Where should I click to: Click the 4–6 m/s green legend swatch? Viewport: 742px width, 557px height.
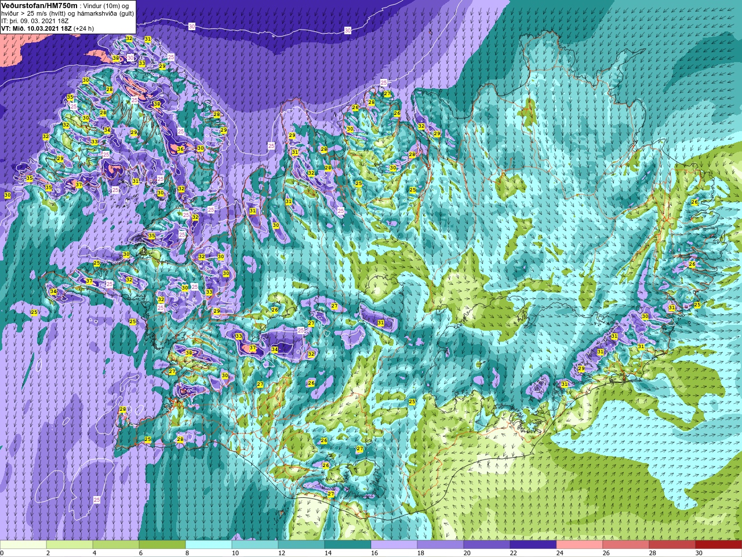coord(116,545)
